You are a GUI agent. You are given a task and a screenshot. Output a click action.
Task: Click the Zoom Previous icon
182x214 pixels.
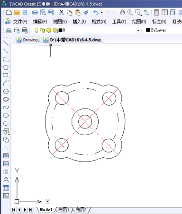point(146,12)
